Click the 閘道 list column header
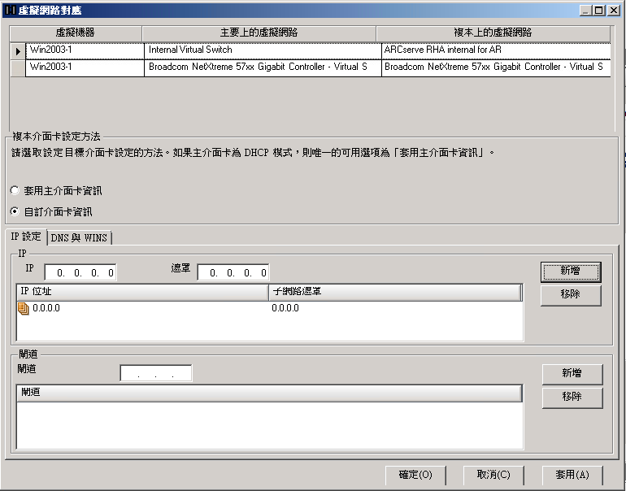 (269, 393)
